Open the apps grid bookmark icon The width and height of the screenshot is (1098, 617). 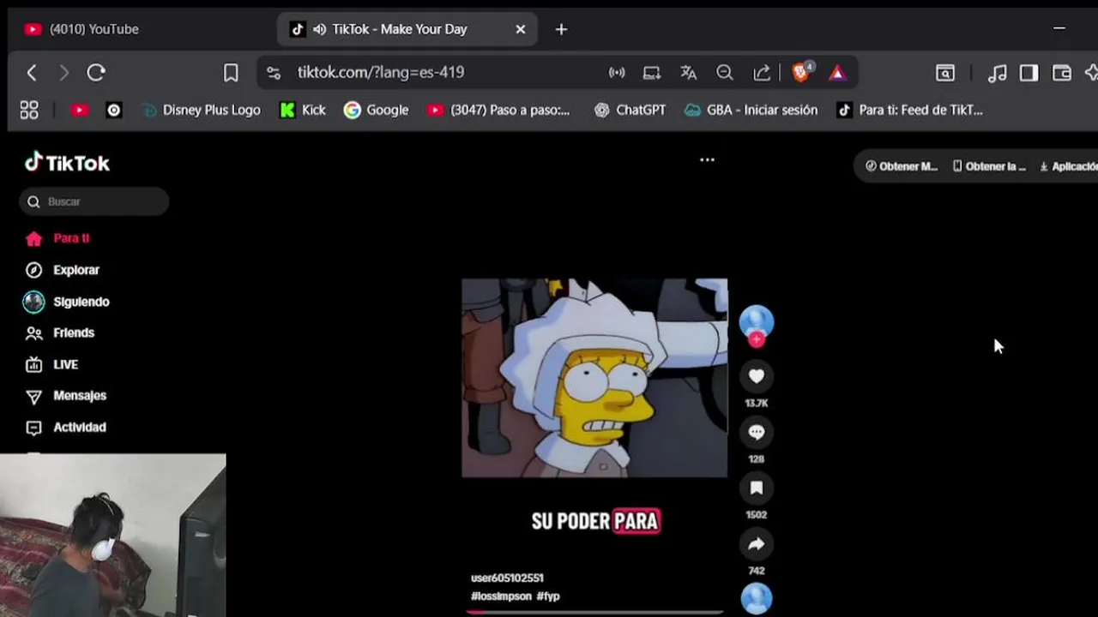click(x=29, y=110)
